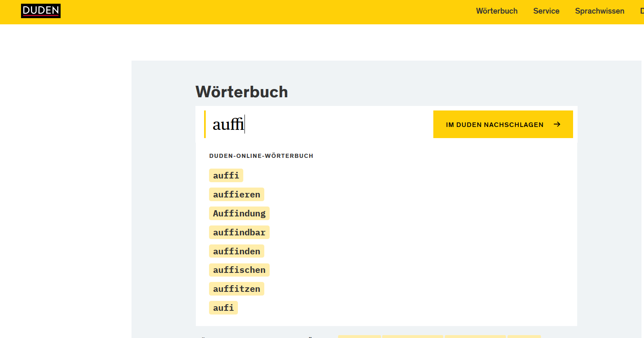Choose auffischen in the suggestion list
The width and height of the screenshot is (644, 338).
coord(239,270)
